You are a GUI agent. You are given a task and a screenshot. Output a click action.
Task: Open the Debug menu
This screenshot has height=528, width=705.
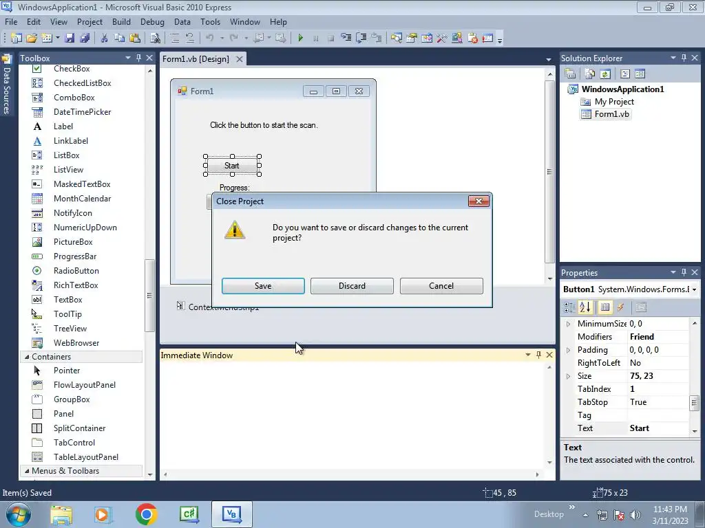(152, 21)
